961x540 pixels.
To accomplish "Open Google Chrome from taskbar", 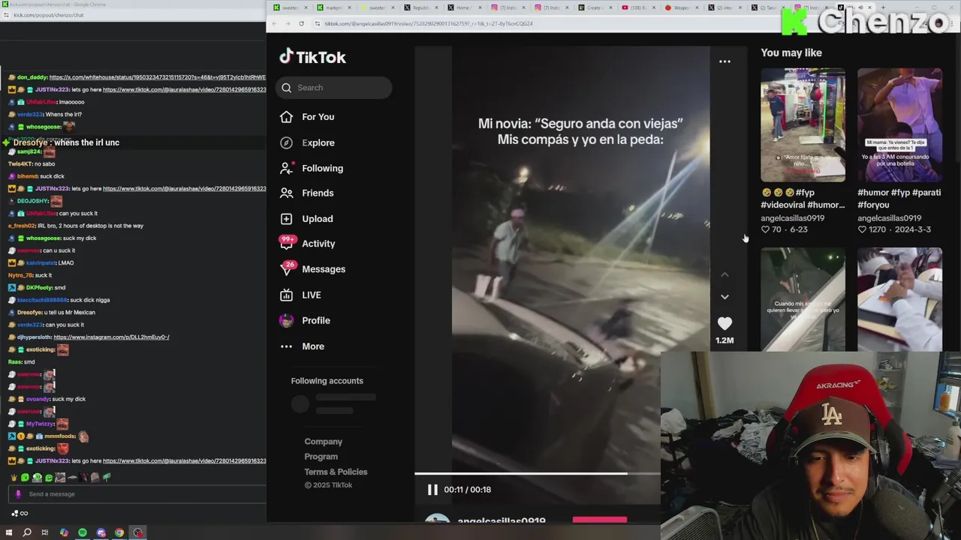I will point(119,532).
